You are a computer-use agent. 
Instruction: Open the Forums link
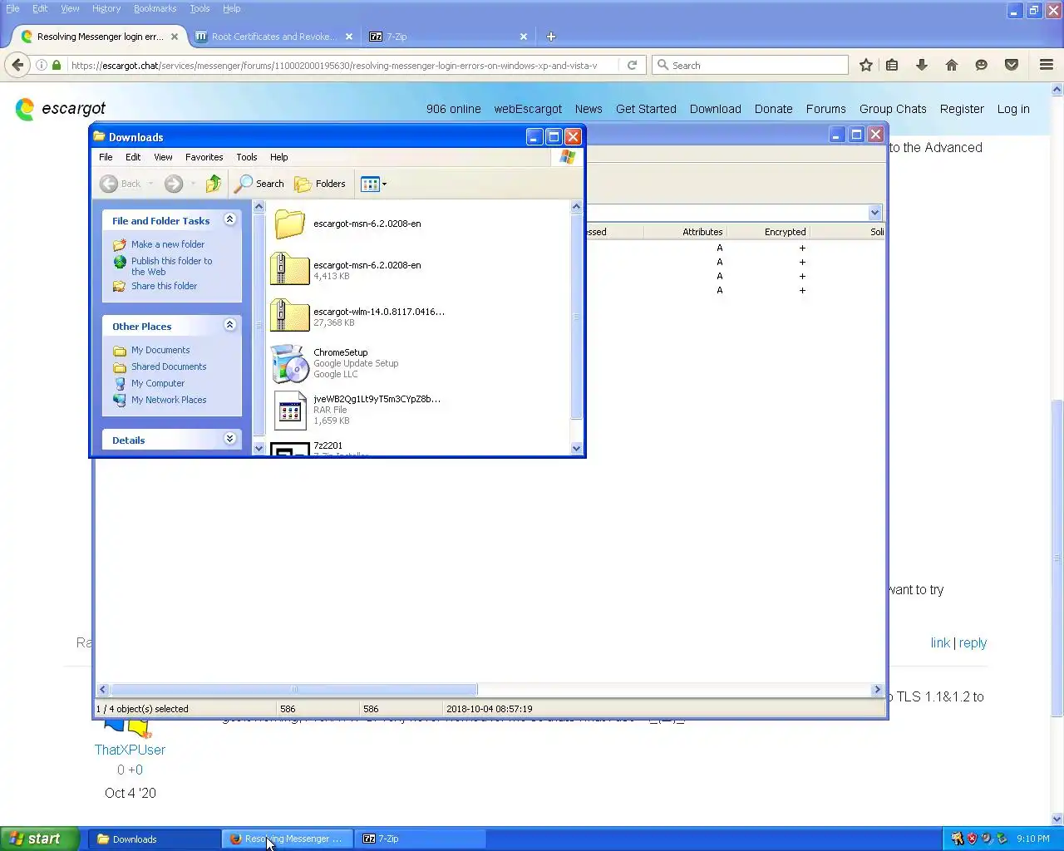coord(825,109)
